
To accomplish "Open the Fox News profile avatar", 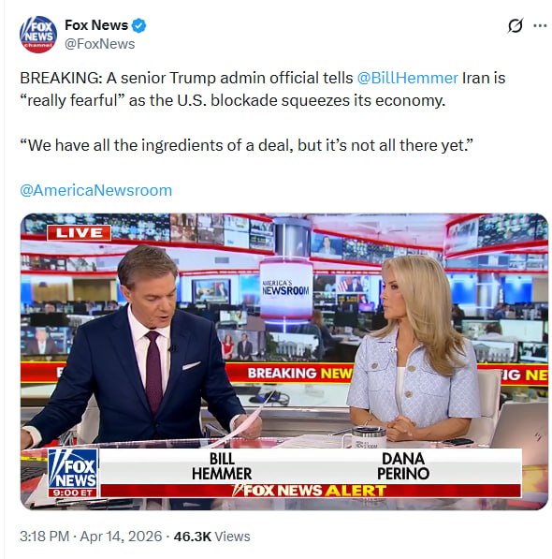I will 38,35.
